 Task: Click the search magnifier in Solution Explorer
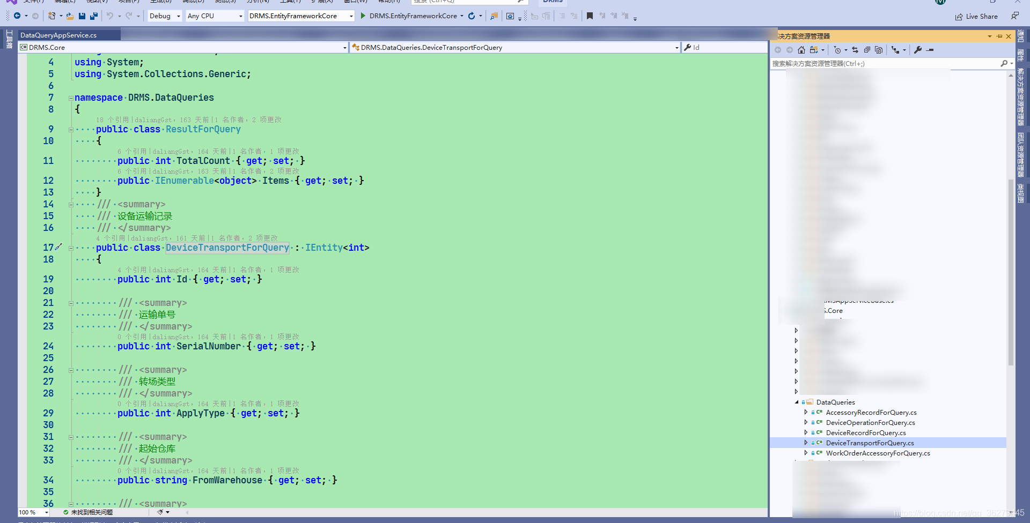click(1004, 64)
